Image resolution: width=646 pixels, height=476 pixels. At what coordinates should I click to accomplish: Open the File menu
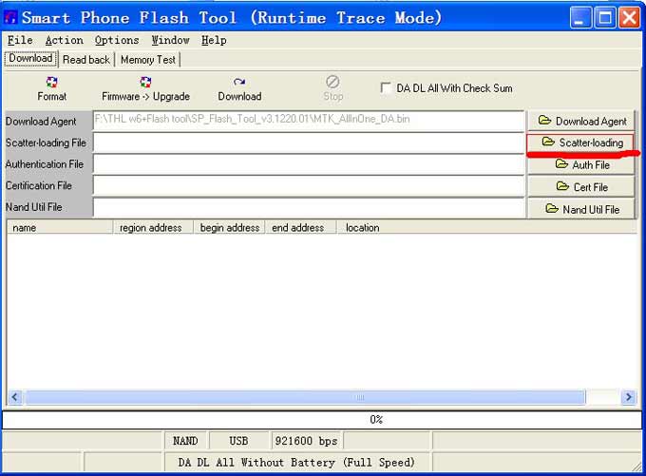point(20,40)
